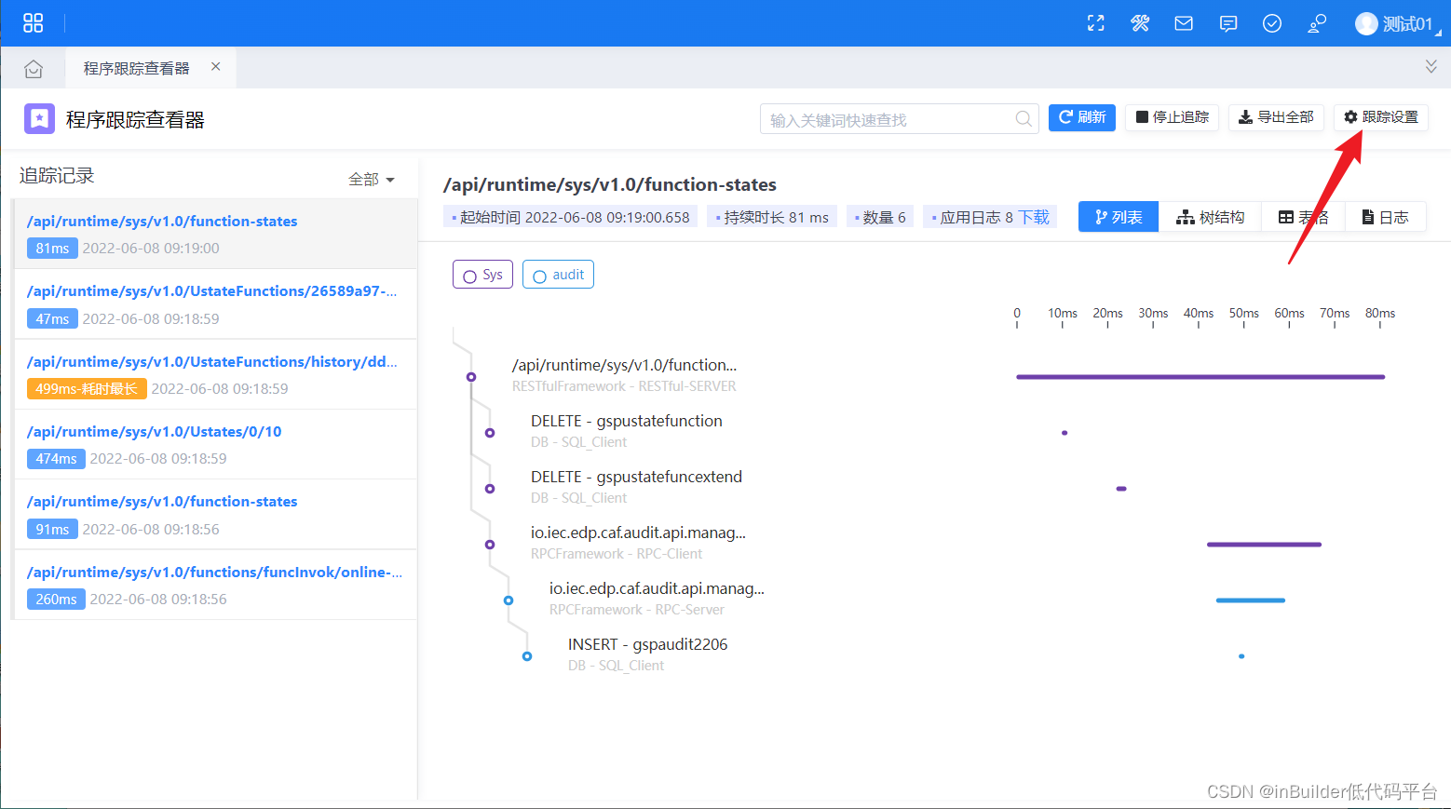Open the tools wrench icon
This screenshot has width=1451, height=809.
point(1140,23)
